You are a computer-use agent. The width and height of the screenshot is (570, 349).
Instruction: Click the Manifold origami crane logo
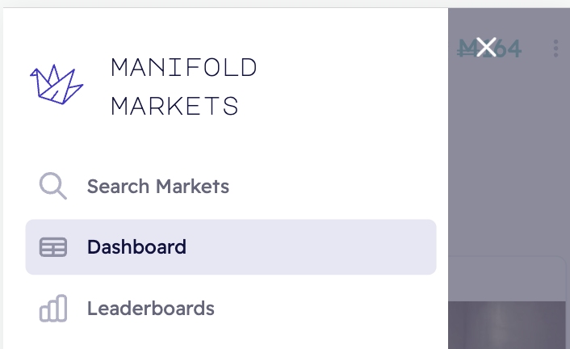tap(57, 85)
